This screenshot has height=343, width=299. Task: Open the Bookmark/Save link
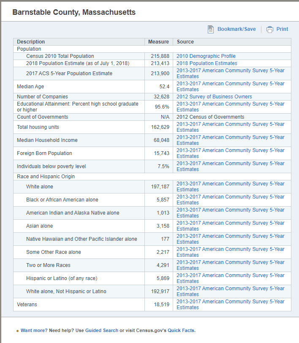[236, 29]
